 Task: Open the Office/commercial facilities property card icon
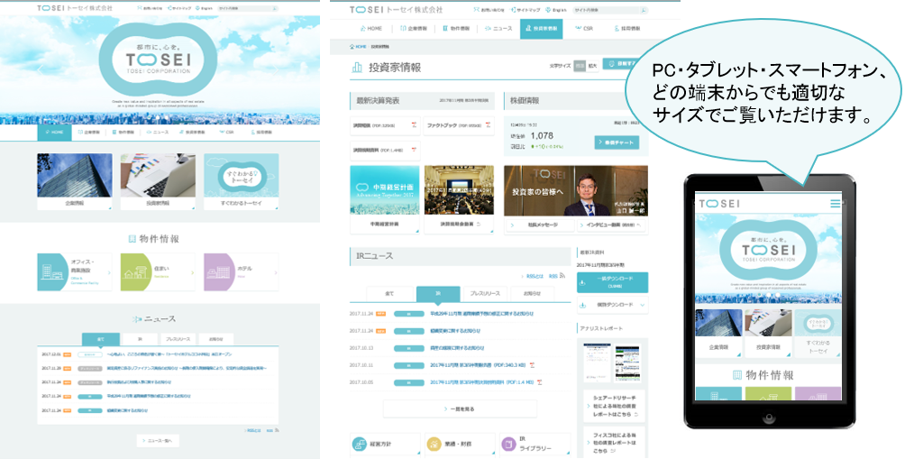point(52,271)
